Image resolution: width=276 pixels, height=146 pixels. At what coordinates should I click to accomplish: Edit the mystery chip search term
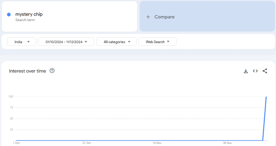pos(29,14)
